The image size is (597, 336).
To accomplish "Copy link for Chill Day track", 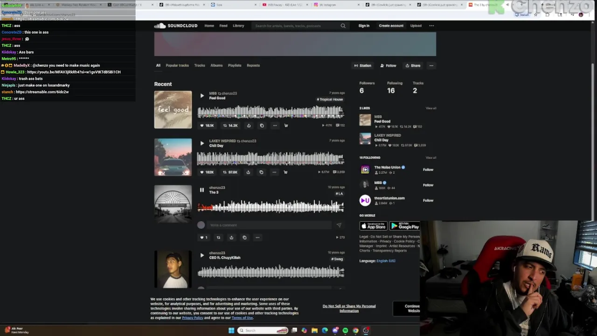I will [x=261, y=172].
